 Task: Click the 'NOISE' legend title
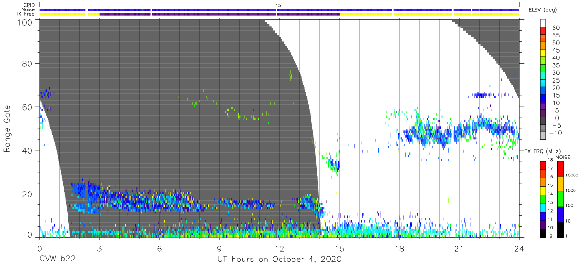564,157
